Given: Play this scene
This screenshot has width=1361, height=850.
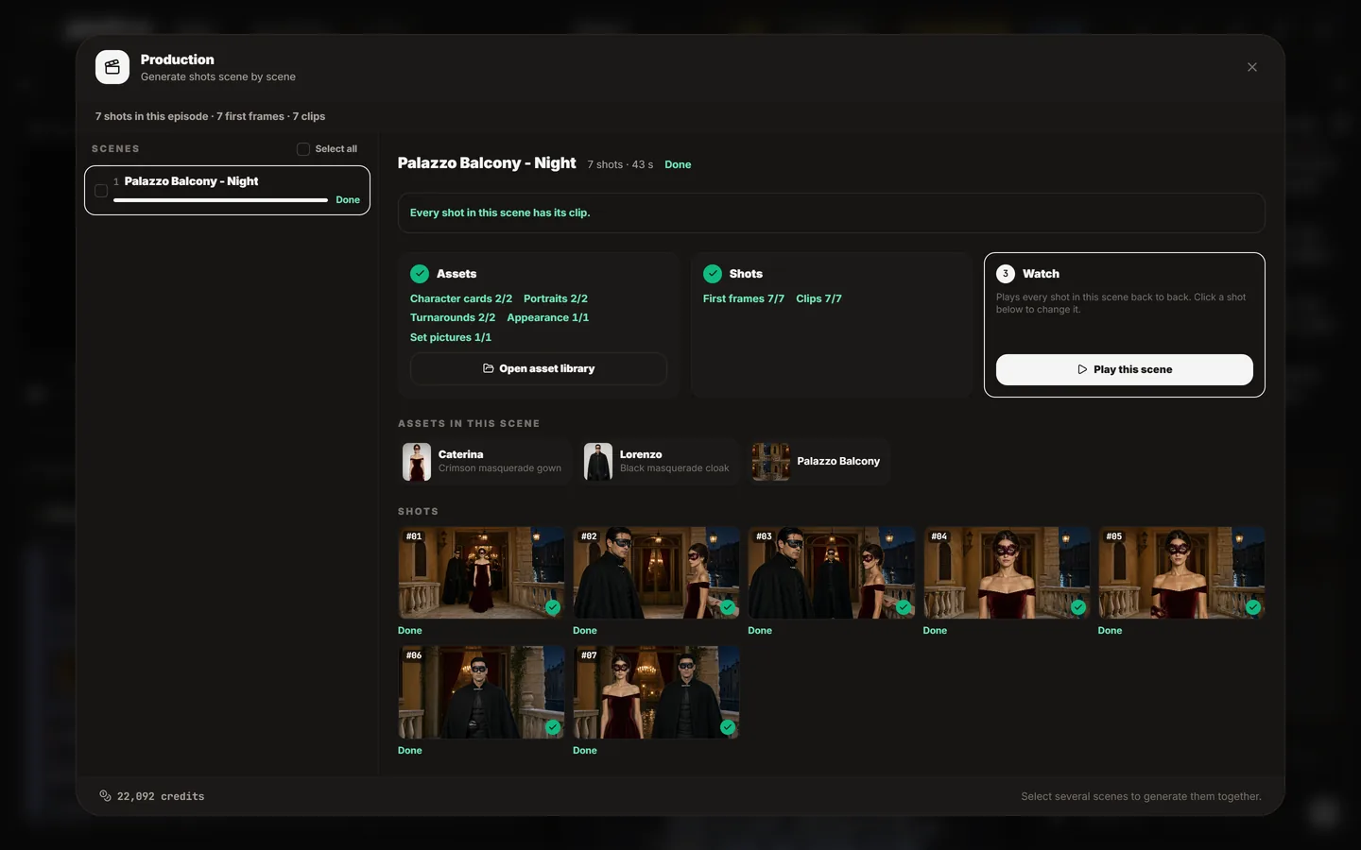Looking at the screenshot, I should point(1125,369).
